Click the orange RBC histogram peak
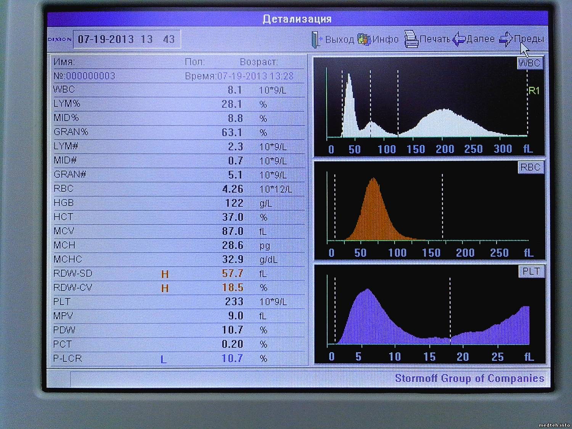 point(374,210)
